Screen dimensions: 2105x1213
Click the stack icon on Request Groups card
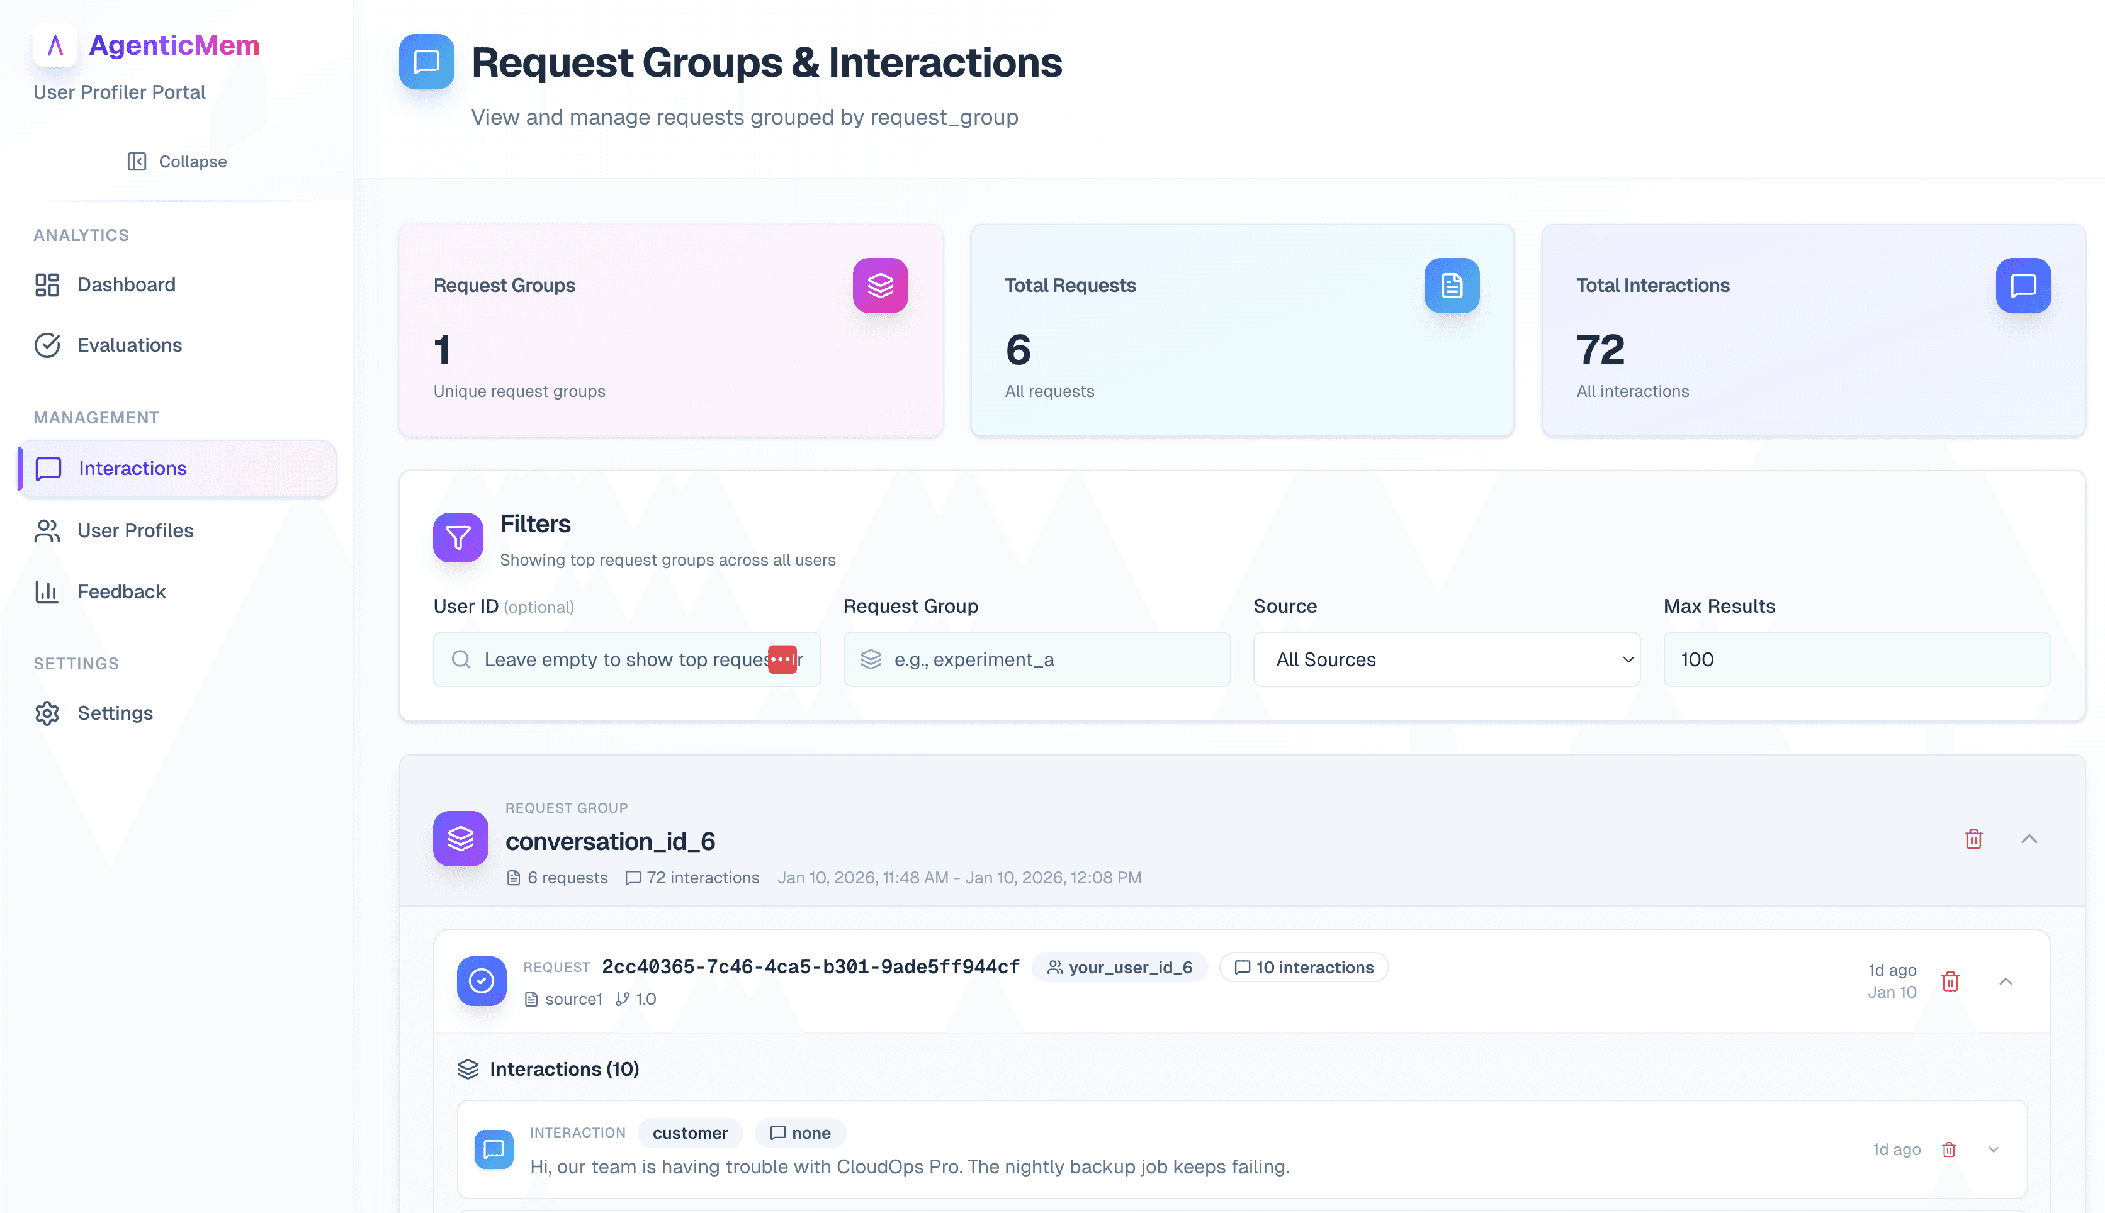click(880, 286)
